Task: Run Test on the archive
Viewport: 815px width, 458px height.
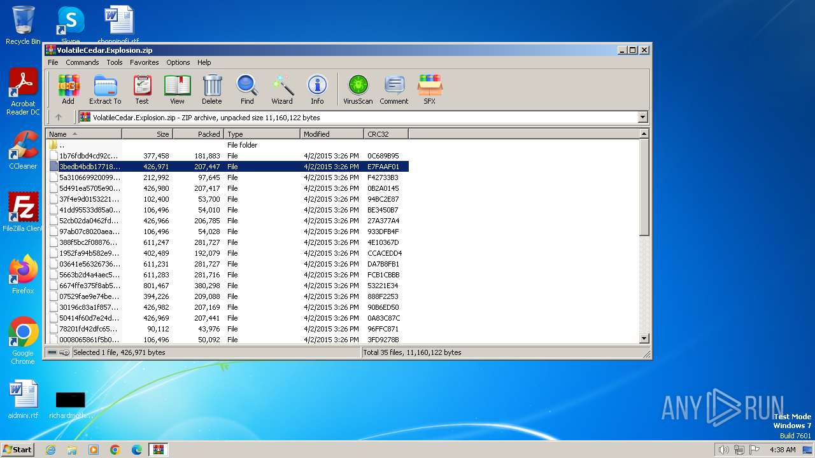Action: pos(142,90)
